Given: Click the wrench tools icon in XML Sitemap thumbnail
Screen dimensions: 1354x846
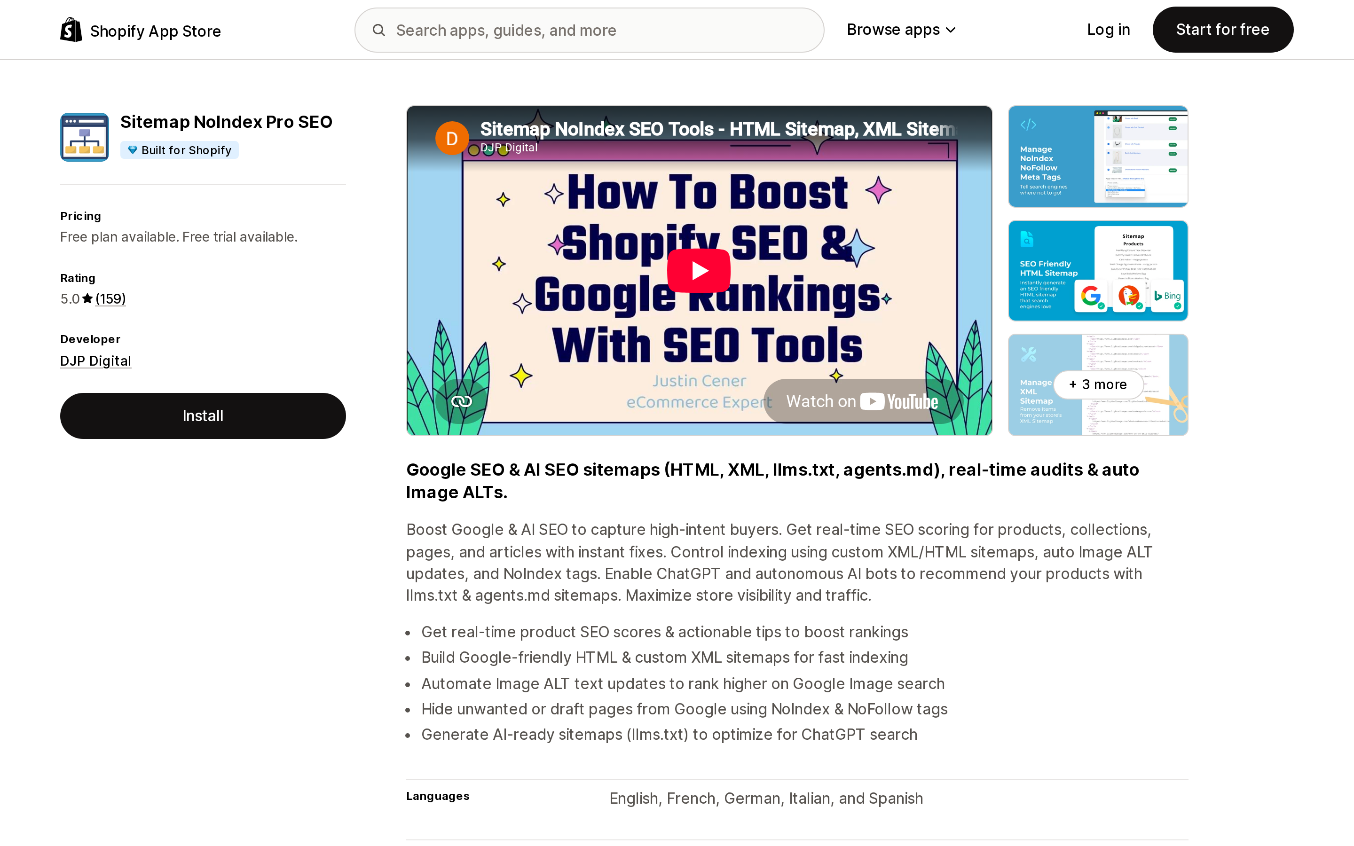Looking at the screenshot, I should [1028, 354].
